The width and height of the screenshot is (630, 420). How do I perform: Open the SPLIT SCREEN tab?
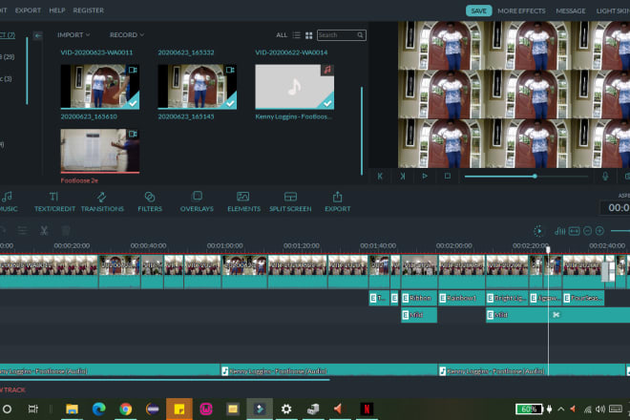(290, 201)
